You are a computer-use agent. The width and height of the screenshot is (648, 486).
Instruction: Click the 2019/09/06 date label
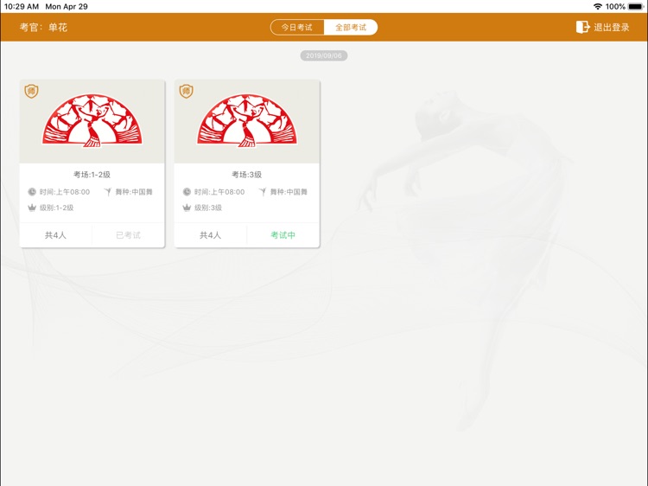(x=324, y=55)
